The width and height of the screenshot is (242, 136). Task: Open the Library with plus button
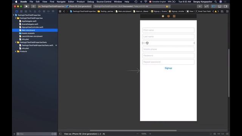(200, 6)
